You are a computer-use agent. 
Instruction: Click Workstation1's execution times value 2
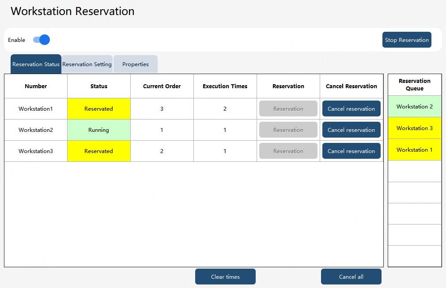tap(225, 109)
